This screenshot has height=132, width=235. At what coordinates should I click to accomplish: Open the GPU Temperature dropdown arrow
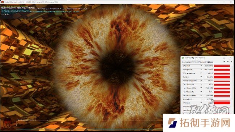click(x=201, y=73)
